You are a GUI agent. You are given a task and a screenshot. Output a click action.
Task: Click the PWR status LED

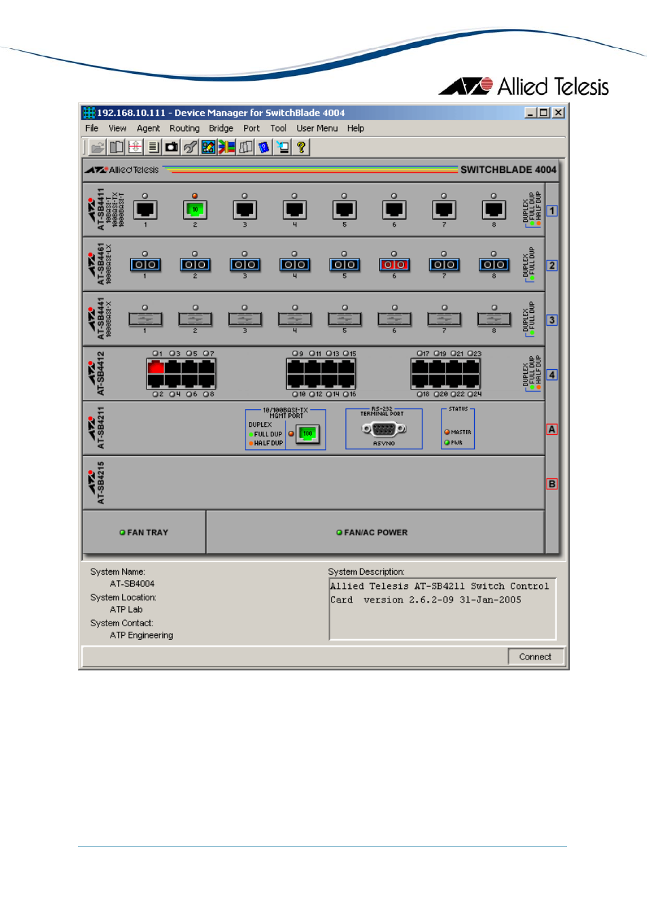click(447, 442)
